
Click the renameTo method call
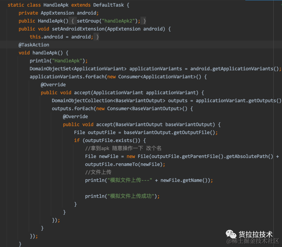click(127, 164)
